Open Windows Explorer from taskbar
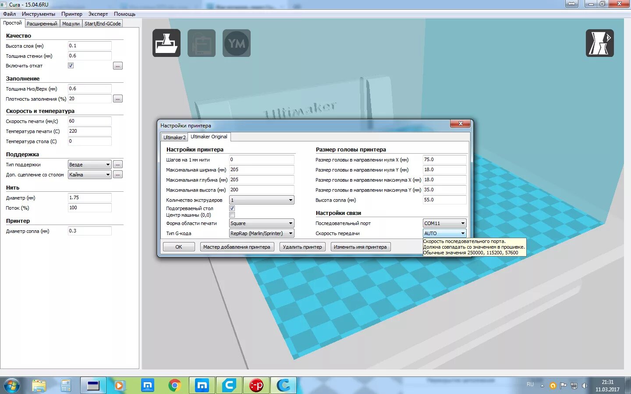This screenshot has height=394, width=631. [x=39, y=386]
